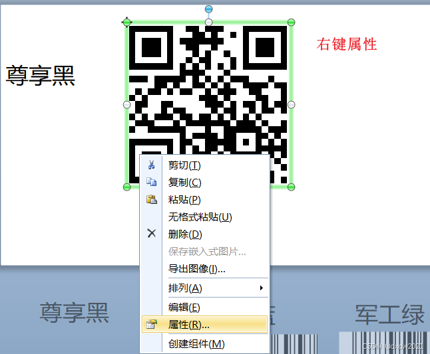Image resolution: width=430 pixels, height=354 pixels.
Task: Select 导出图像(I)... menu entry
Action: tap(204, 268)
